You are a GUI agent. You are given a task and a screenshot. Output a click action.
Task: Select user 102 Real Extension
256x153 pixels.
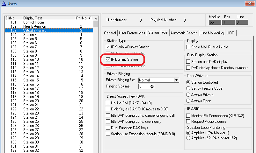coord(49,26)
